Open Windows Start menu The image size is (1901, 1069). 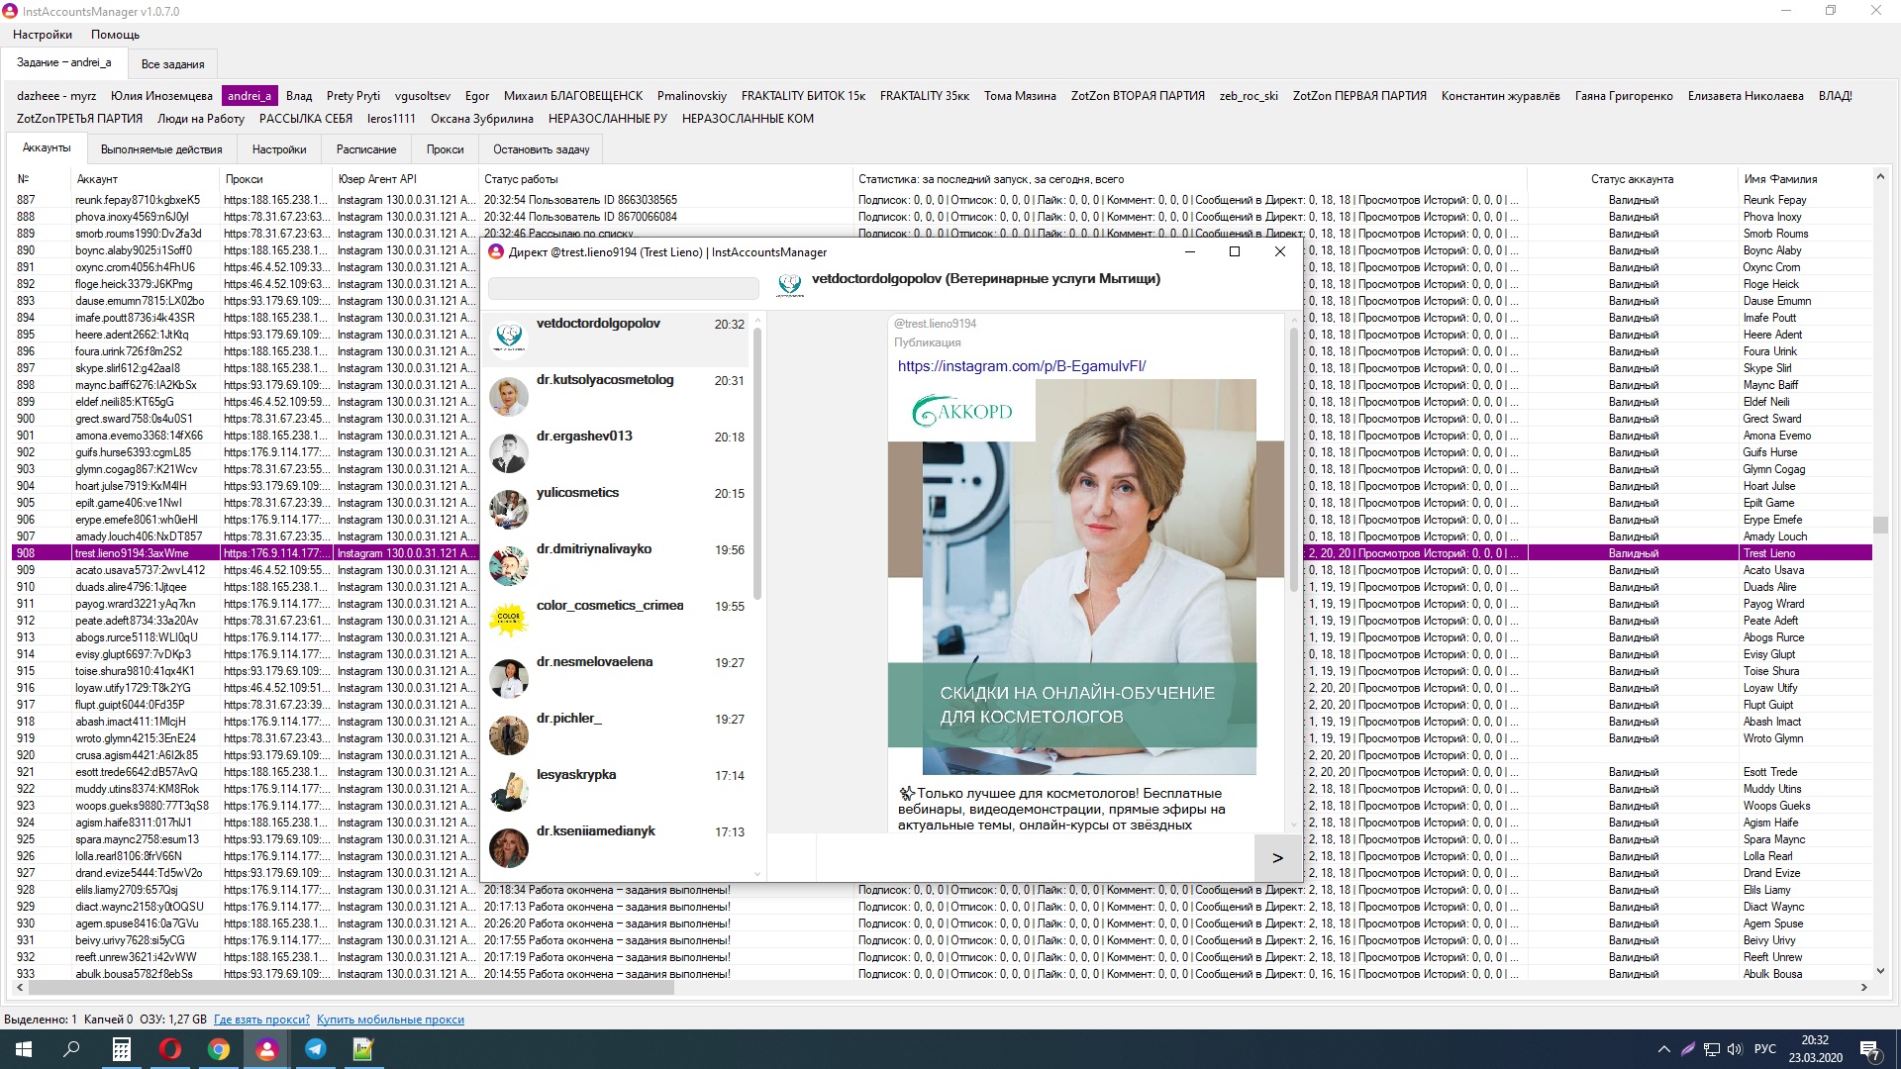[24, 1049]
